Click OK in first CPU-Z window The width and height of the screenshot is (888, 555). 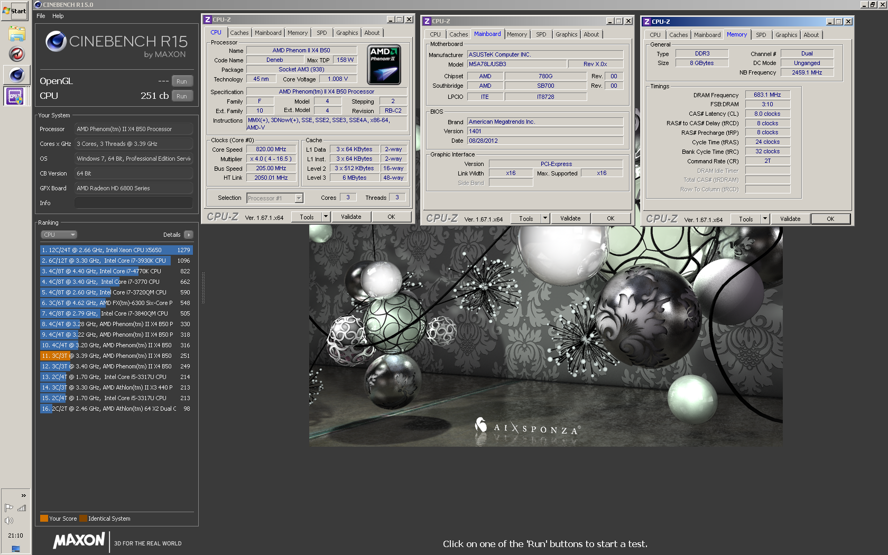[x=391, y=217]
